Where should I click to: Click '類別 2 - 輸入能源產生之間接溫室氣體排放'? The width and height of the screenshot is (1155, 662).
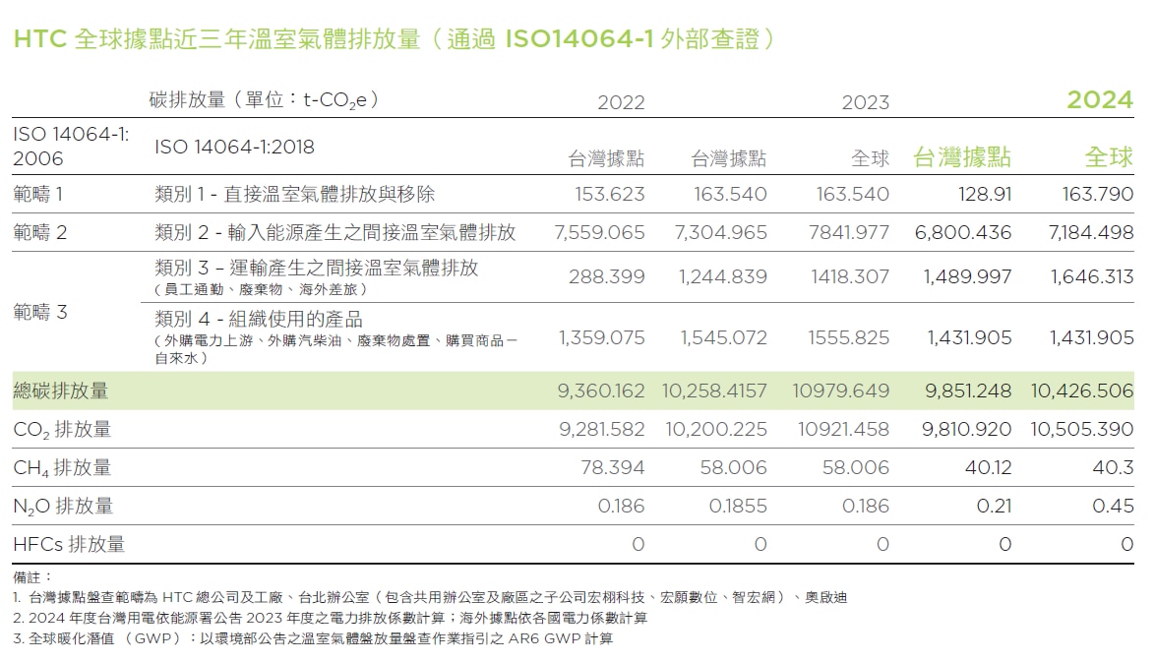point(335,233)
